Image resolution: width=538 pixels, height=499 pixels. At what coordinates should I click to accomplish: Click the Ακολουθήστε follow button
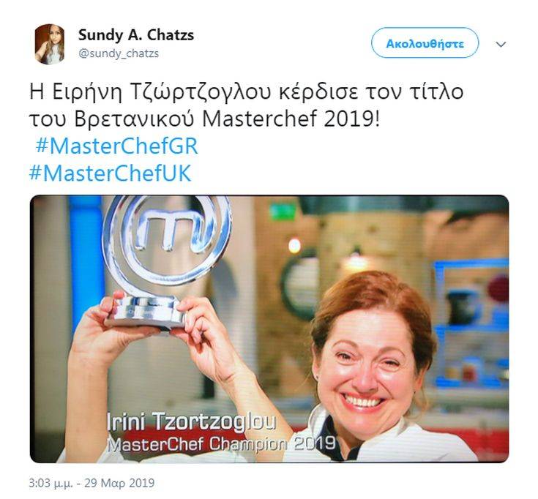coord(425,43)
